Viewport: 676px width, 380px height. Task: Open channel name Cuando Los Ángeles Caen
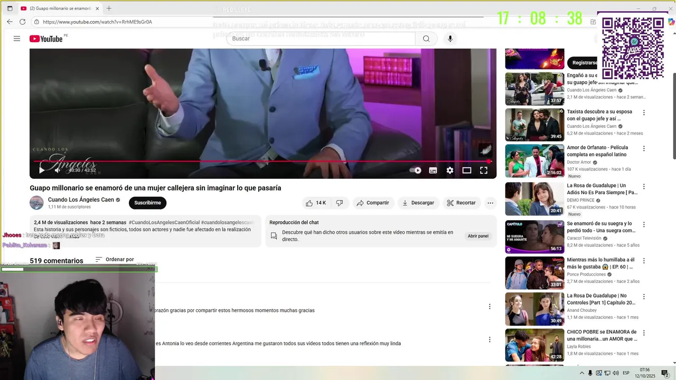tap(81, 200)
